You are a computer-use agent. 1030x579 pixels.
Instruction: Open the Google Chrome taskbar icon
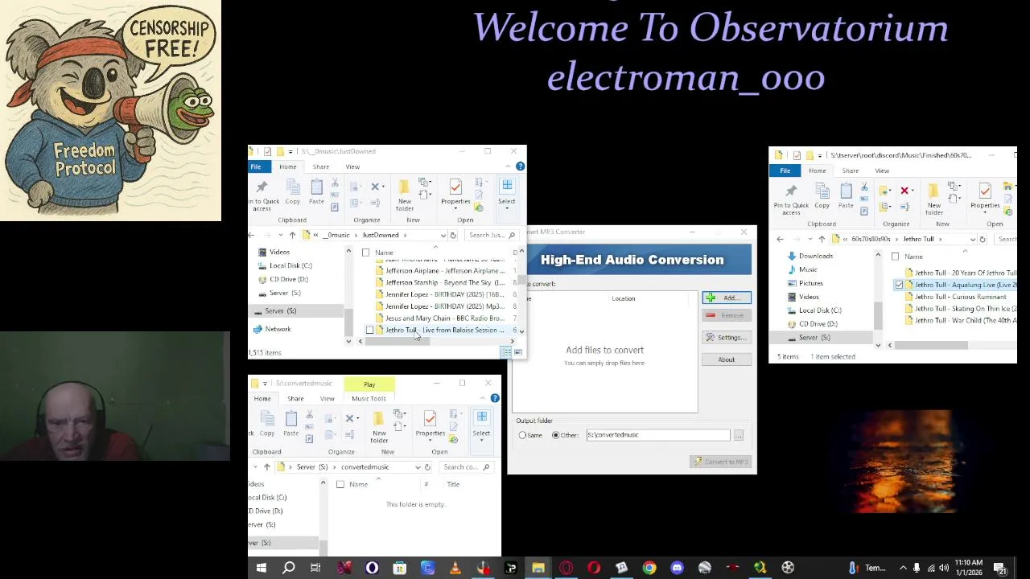[x=649, y=569]
